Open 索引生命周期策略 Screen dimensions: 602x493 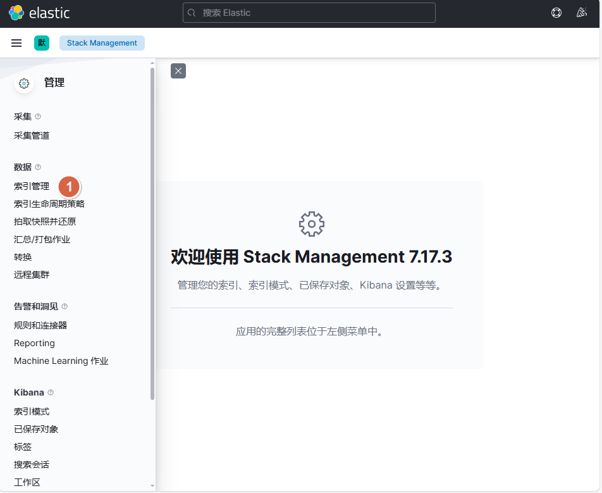[49, 204]
